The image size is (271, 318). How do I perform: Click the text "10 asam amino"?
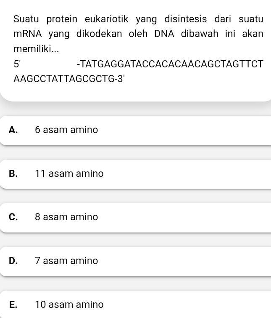click(x=69, y=305)
